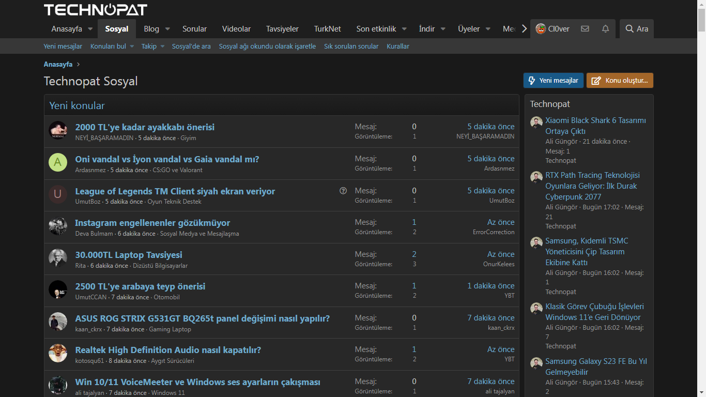This screenshot has width=706, height=397.
Task: Expand the İndir dropdown arrow
Action: [443, 29]
